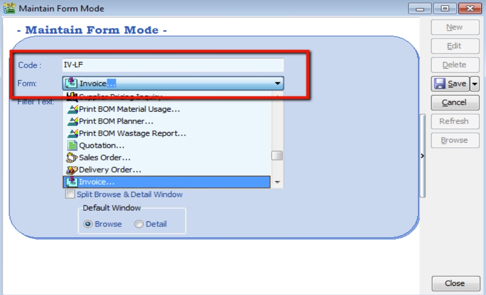The width and height of the screenshot is (486, 295).
Task: Click the Delivery Order icon in list
Action: tap(72, 170)
